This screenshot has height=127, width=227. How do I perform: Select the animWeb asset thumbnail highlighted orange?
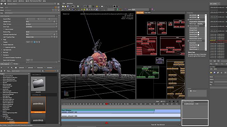tap(38, 105)
